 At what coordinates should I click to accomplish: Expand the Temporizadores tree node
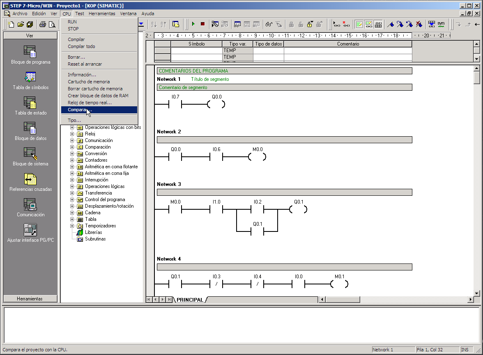pos(72,226)
